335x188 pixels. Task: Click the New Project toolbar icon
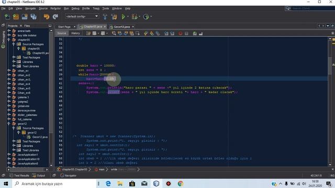coord(16,17)
